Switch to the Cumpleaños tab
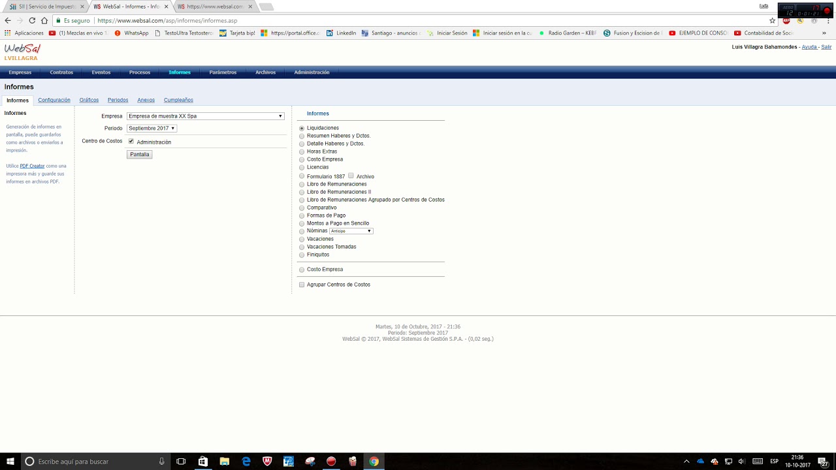Viewport: 836px width, 470px height. pos(178,100)
